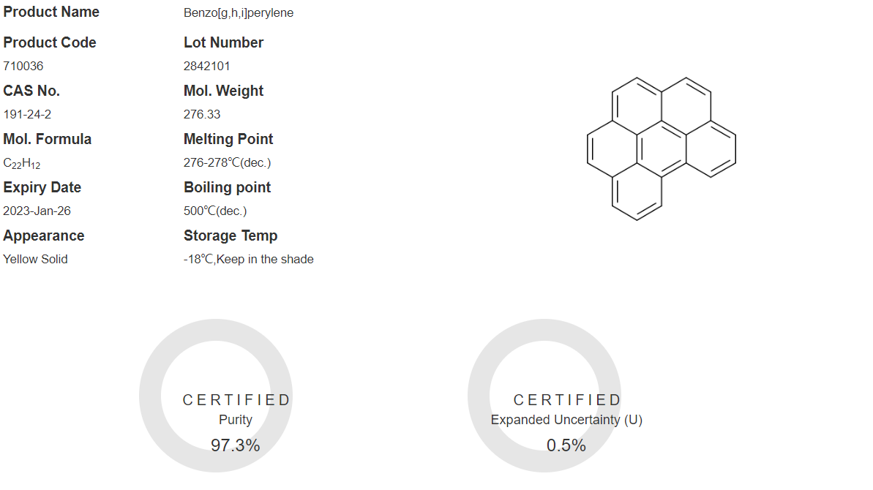Click the storage temp -18℃ text
Image resolution: width=873 pixels, height=490 pixels.
[x=248, y=259]
